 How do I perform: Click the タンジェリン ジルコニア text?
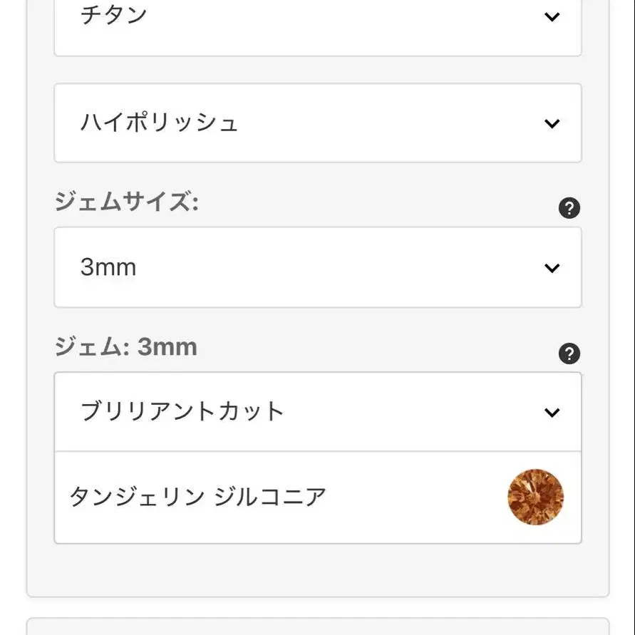point(197,497)
